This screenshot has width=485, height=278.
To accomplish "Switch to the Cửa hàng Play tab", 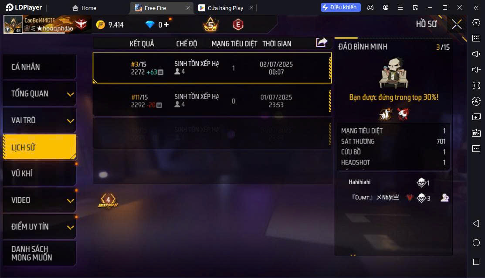I will pyautogui.click(x=225, y=8).
